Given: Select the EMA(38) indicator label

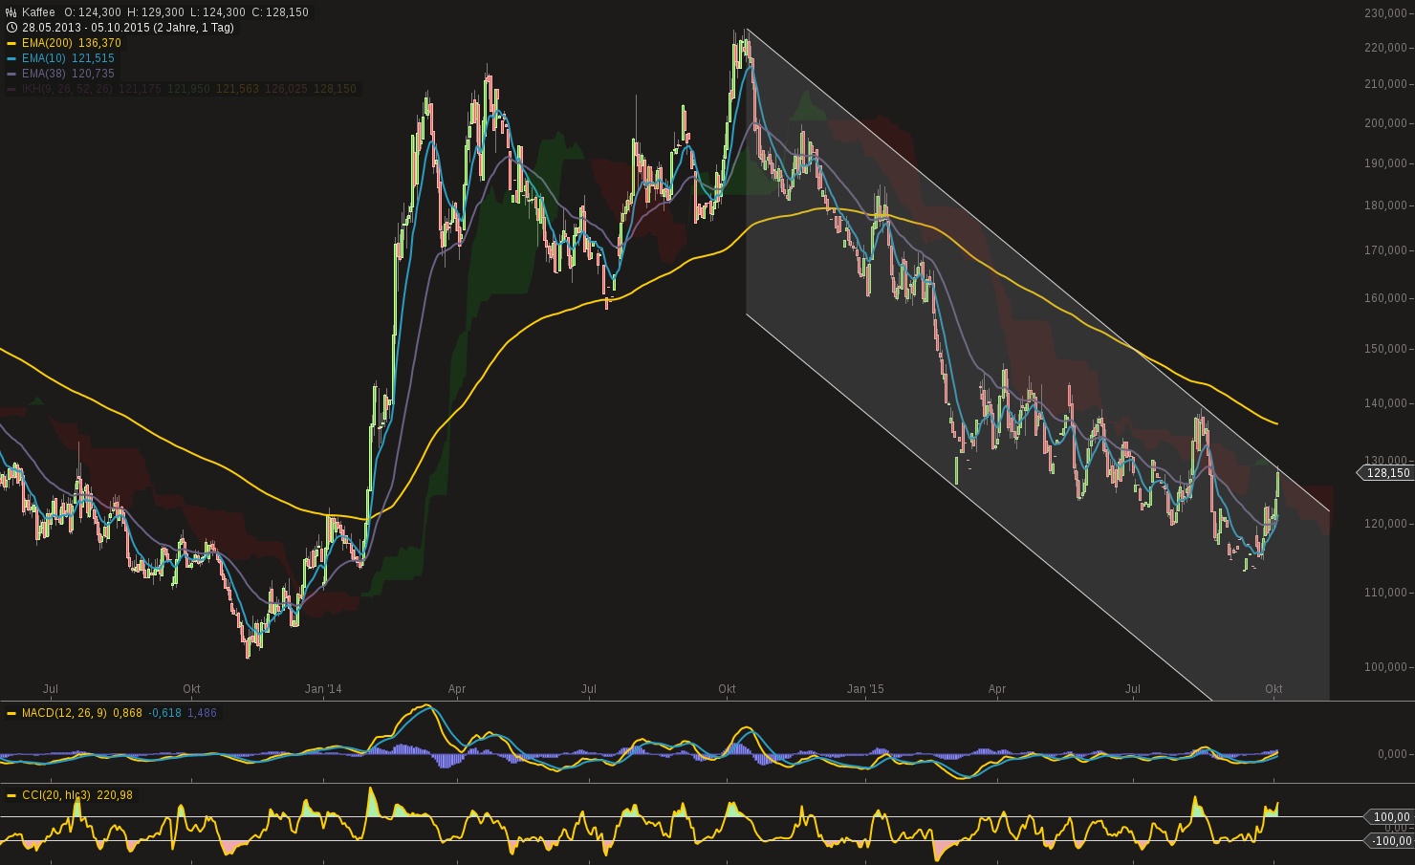Looking at the screenshot, I should (x=44, y=74).
